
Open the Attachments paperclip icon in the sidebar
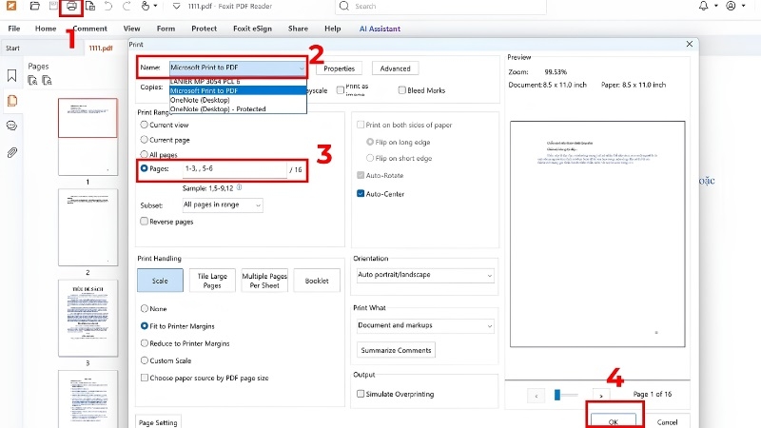12,152
